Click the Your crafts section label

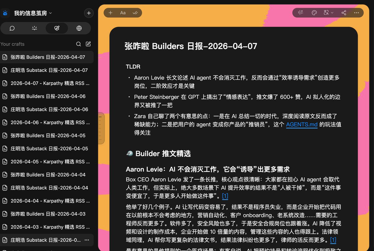point(12,44)
